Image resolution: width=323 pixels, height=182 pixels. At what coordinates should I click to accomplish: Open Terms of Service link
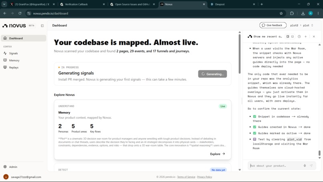pyautogui.click(x=186, y=177)
